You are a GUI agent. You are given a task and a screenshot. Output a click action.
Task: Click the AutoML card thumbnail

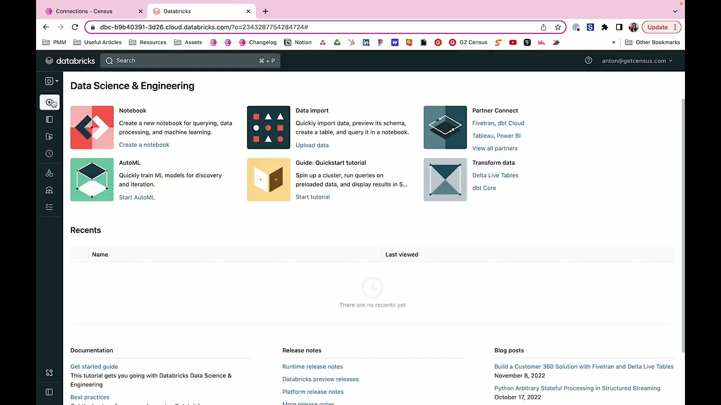[92, 179]
